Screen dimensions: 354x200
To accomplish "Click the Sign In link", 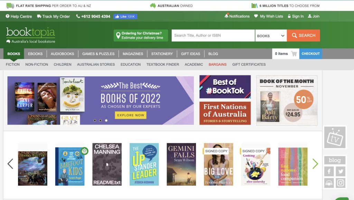I will point(298,16).
